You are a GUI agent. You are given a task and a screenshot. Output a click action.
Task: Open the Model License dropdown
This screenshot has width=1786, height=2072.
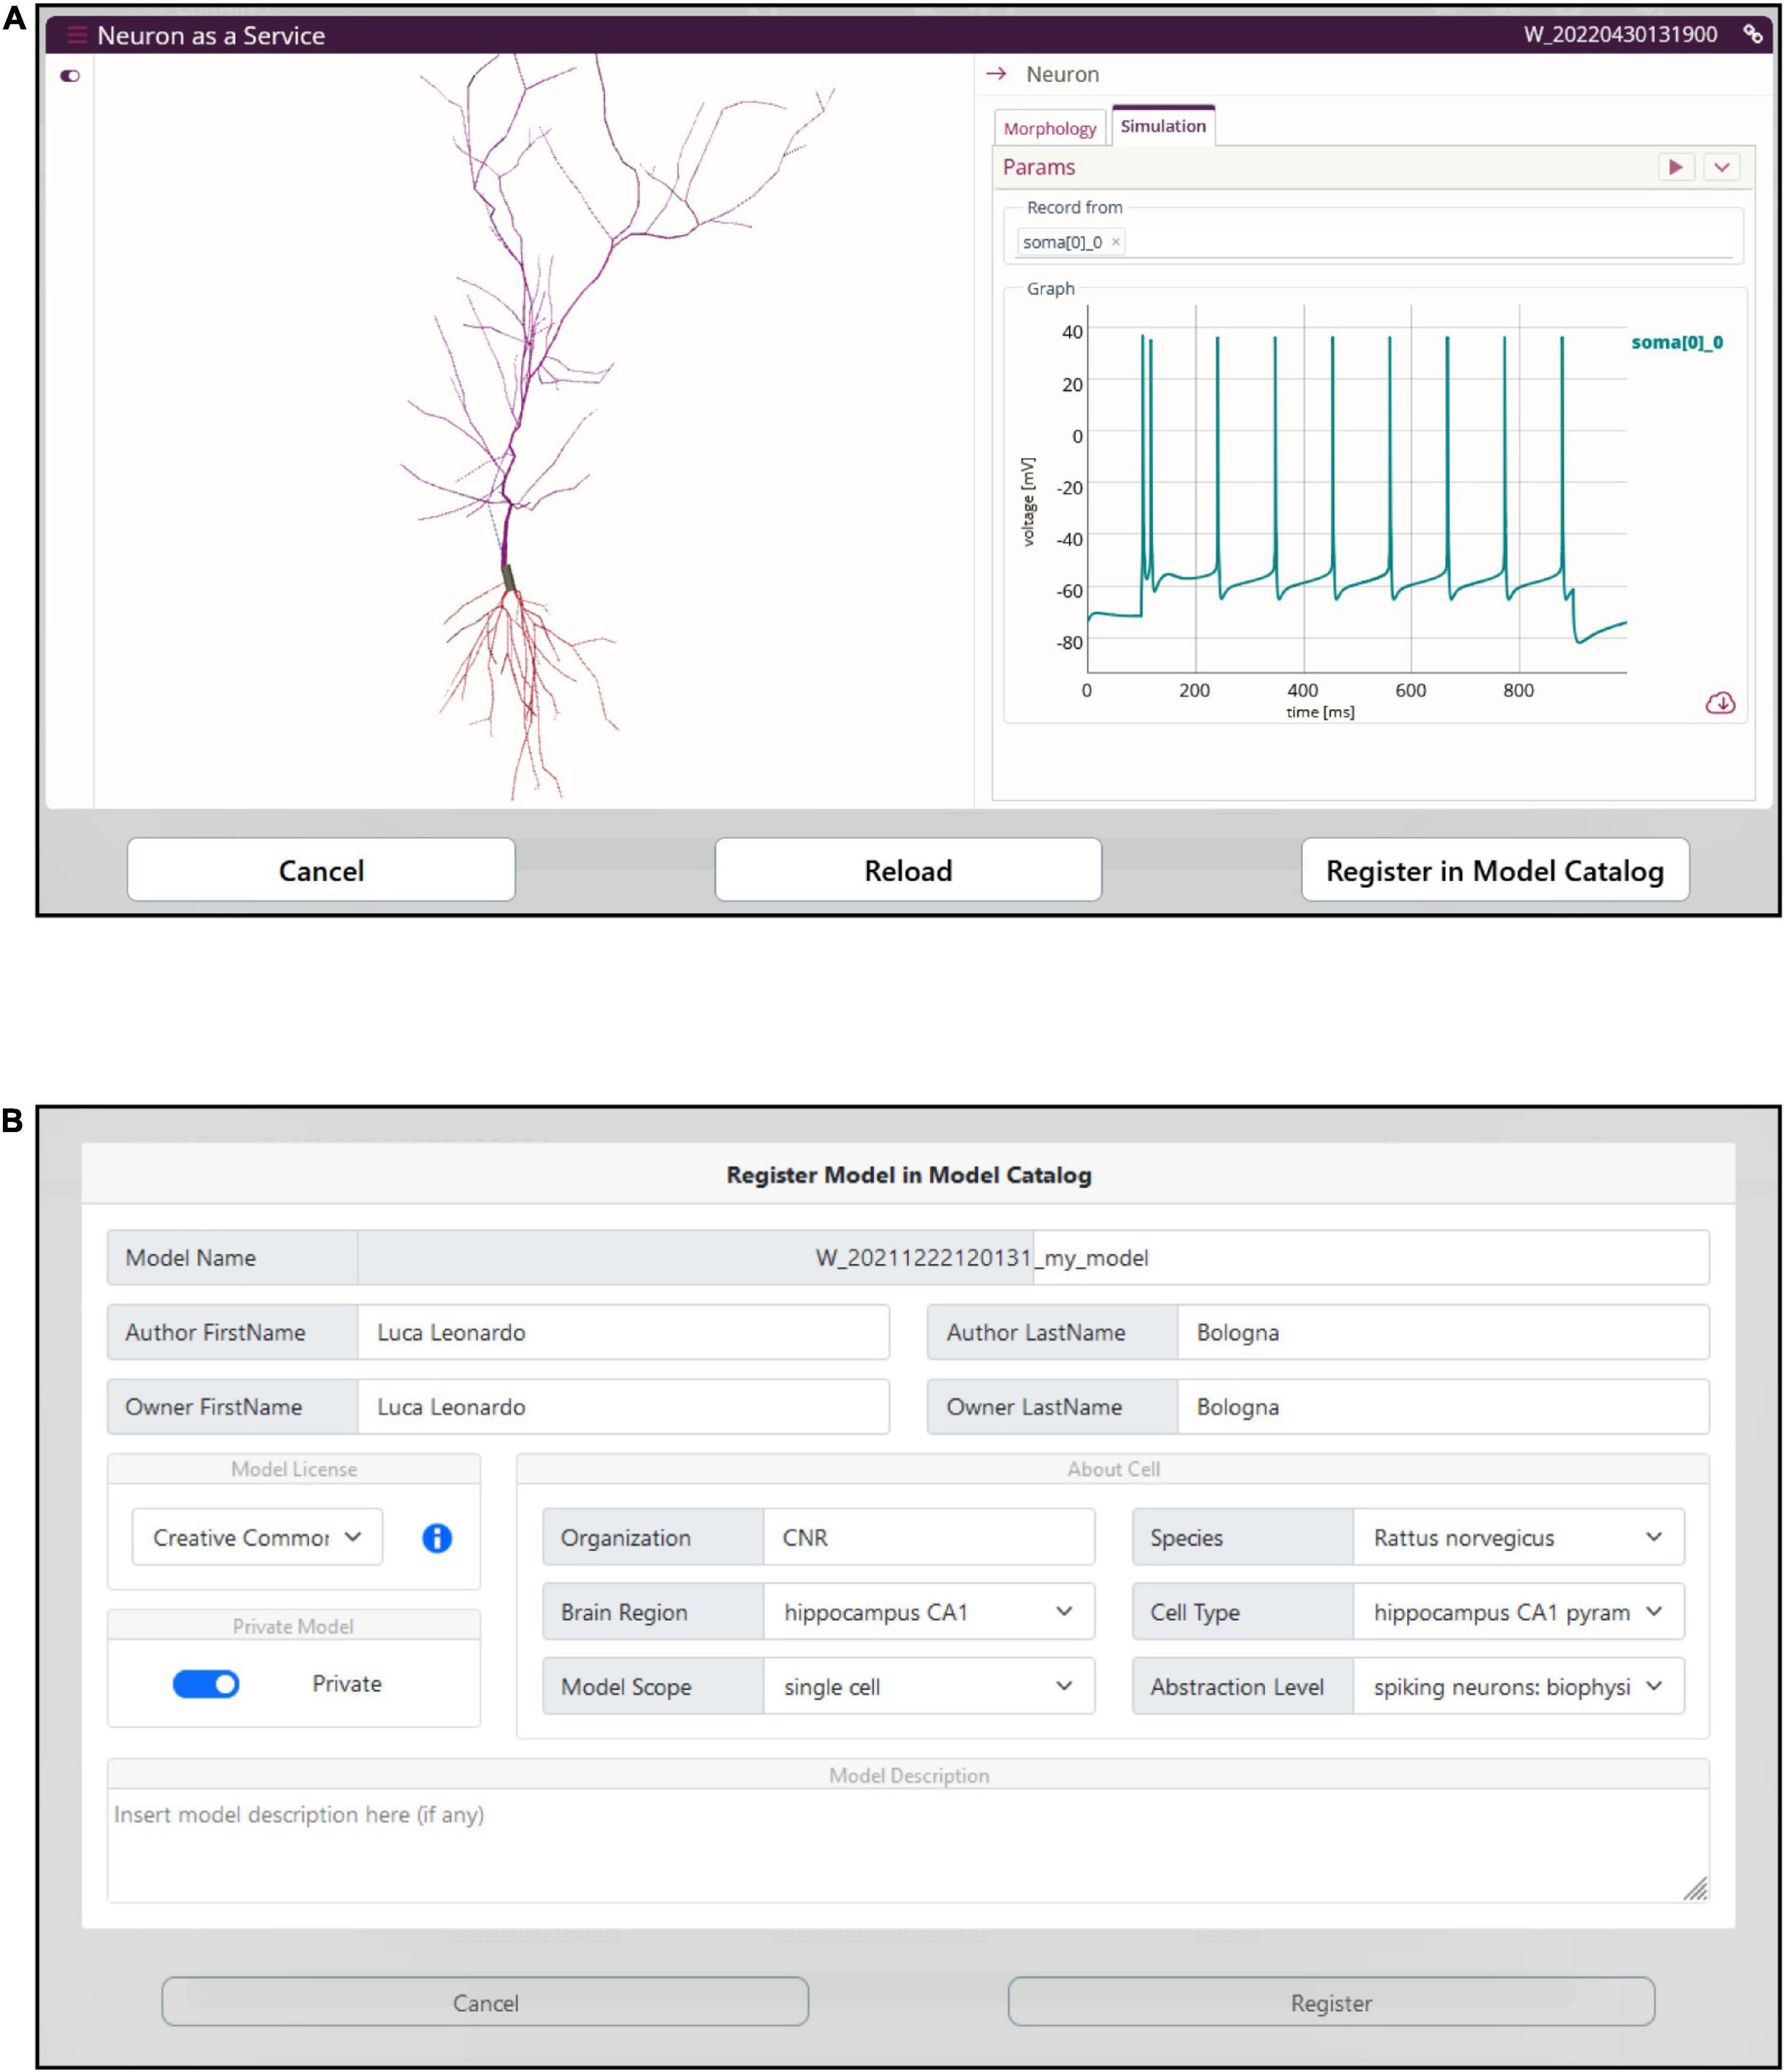point(257,1537)
